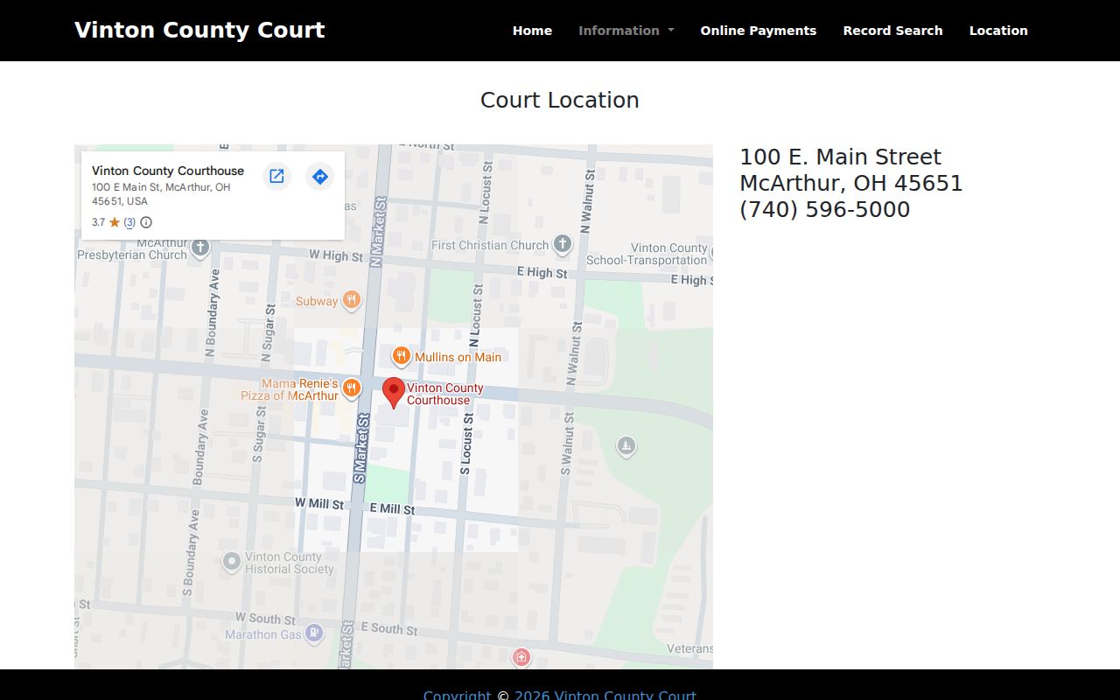Click the phone number (740) 596-5000
This screenshot has height=700, width=1120.
825,209
